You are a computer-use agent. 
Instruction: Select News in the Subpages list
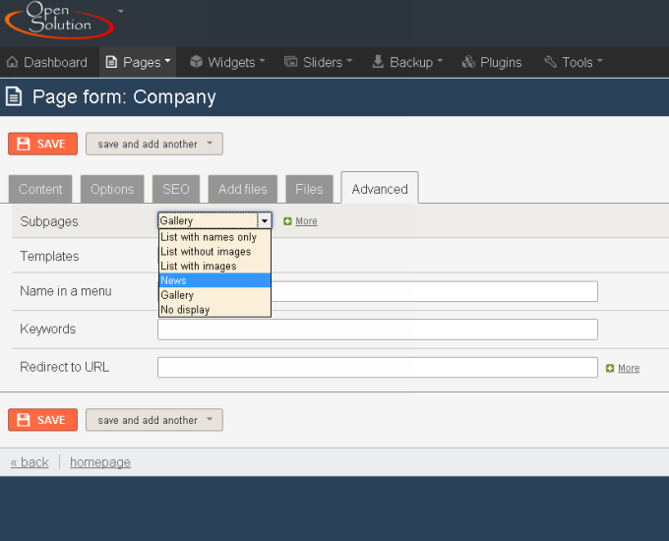[214, 280]
